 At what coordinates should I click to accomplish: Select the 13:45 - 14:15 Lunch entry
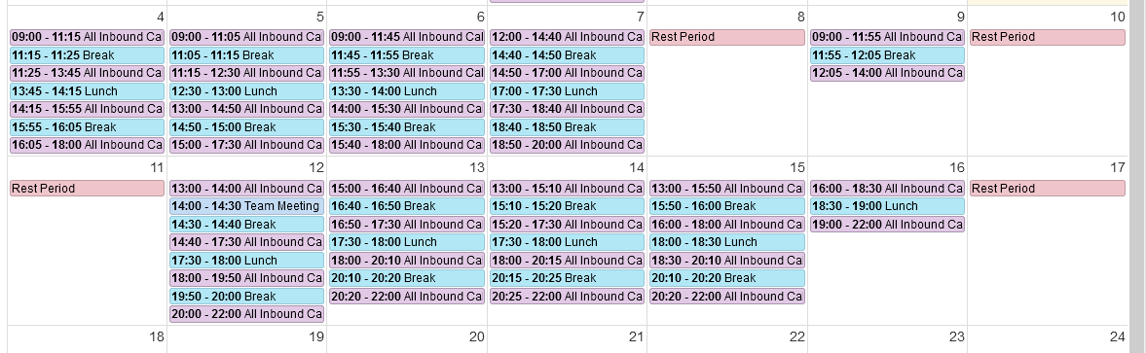tap(87, 91)
